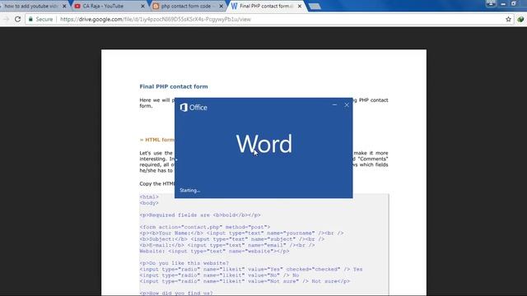The image size is (527, 296).
Task: Close the php contact form code tab
Action: [x=222, y=6]
